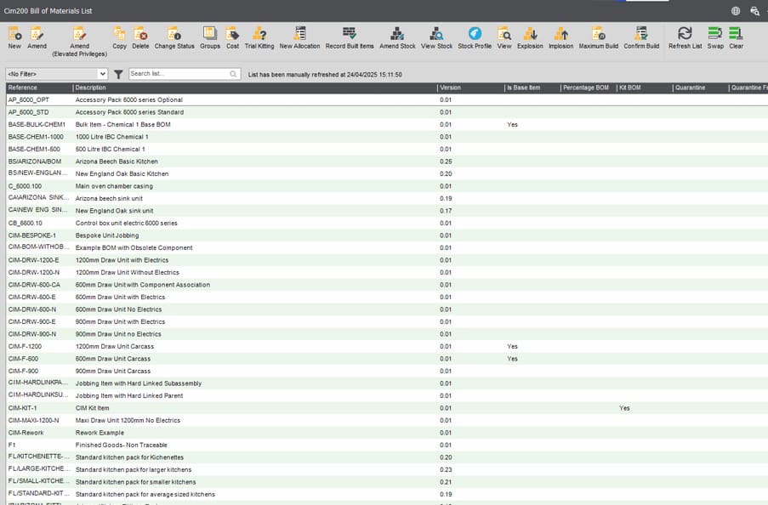Select the CIM-DRW-600-CA reference
This screenshot has height=505, width=768.
coord(34,285)
